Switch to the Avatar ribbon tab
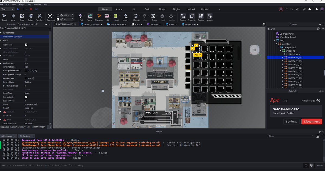Viewport: 325px width, 171px height. point(119,9)
